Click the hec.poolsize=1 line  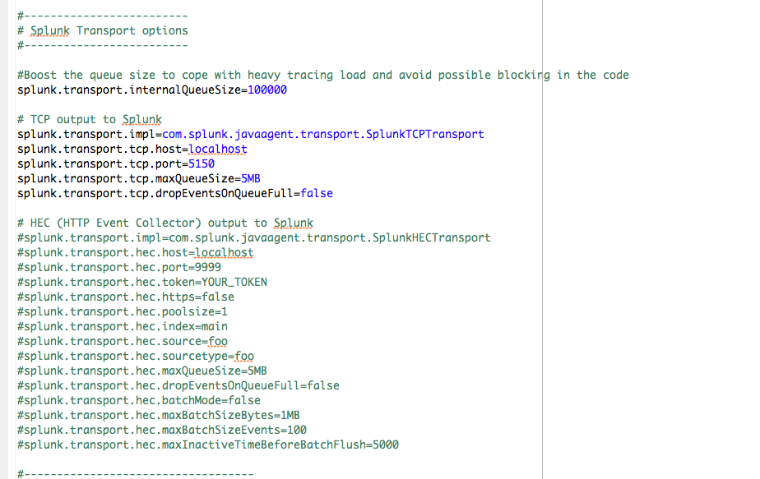click(122, 311)
